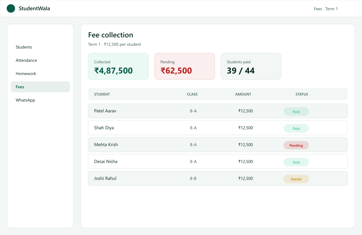The width and height of the screenshot is (362, 235).
Task: Select student name Joshi Rahul
Action: click(x=105, y=178)
